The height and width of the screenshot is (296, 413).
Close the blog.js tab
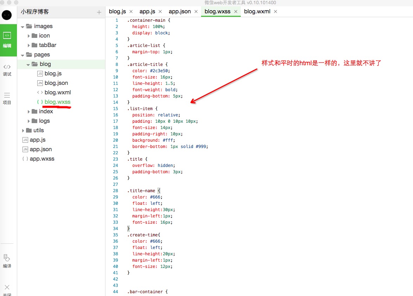(131, 12)
